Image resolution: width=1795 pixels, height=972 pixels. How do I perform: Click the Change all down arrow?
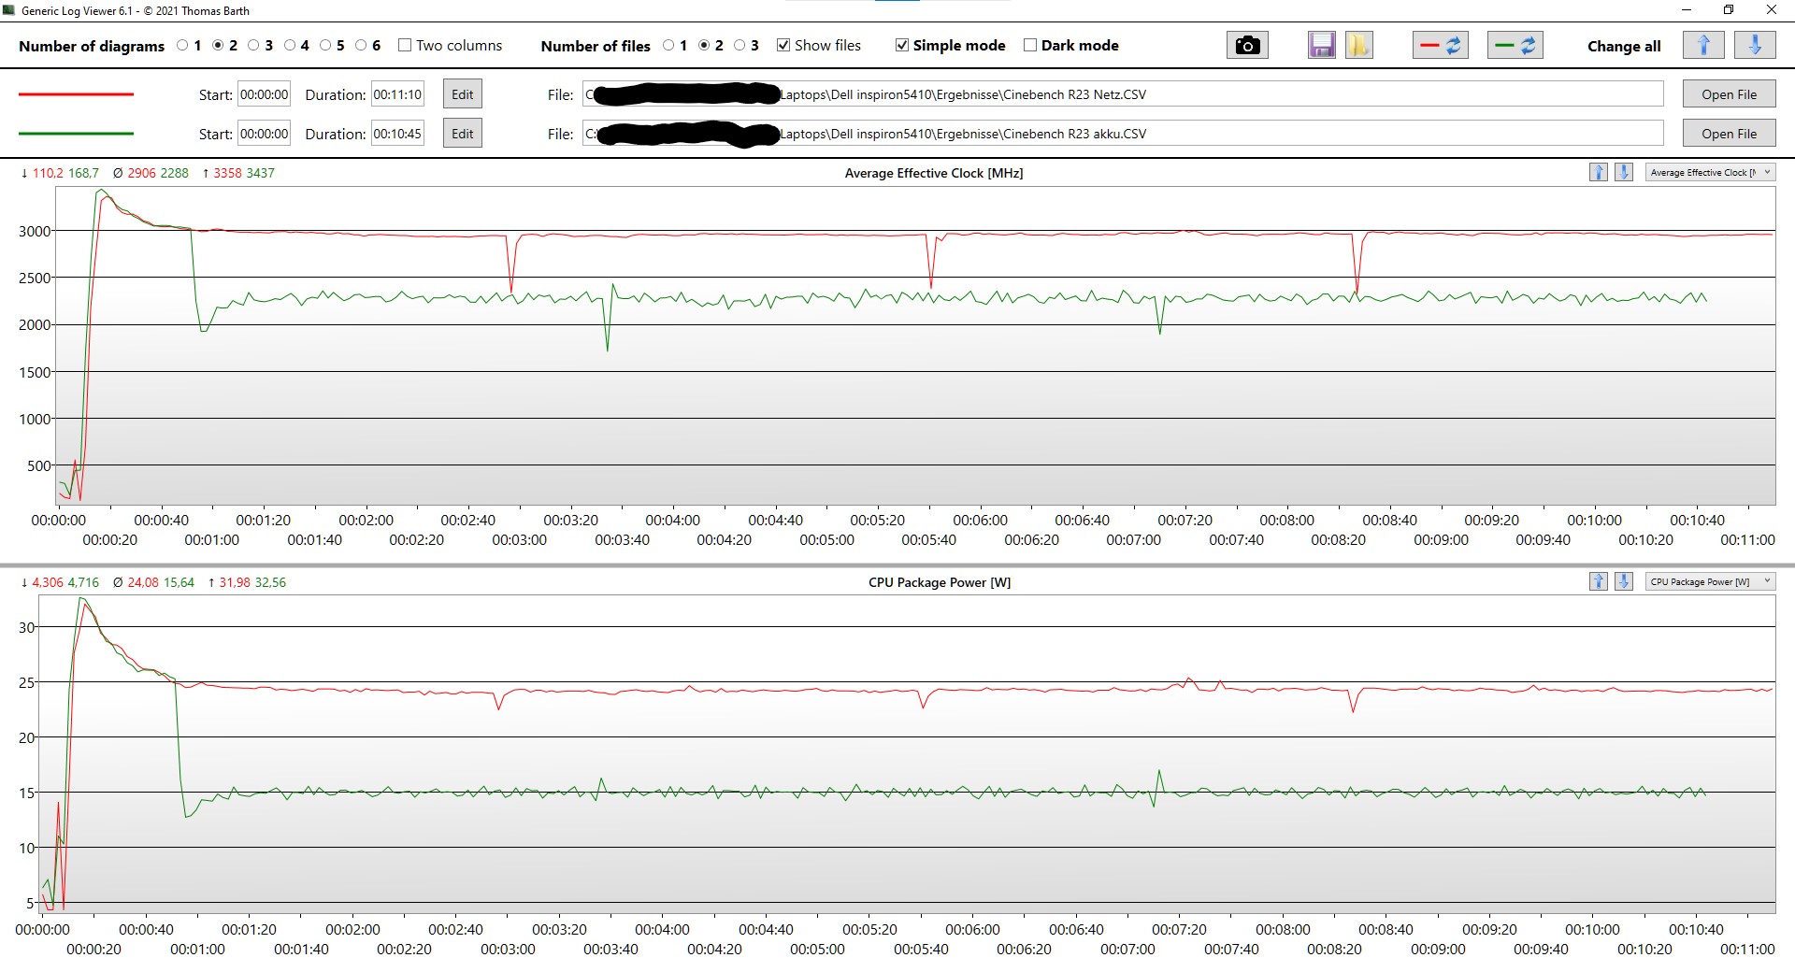coord(1755,46)
